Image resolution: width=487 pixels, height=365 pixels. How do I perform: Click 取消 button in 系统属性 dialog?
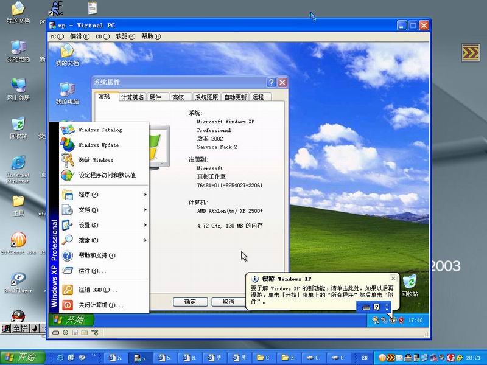click(x=229, y=301)
